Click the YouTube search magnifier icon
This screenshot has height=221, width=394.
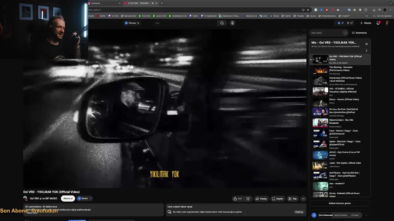coord(222,23)
